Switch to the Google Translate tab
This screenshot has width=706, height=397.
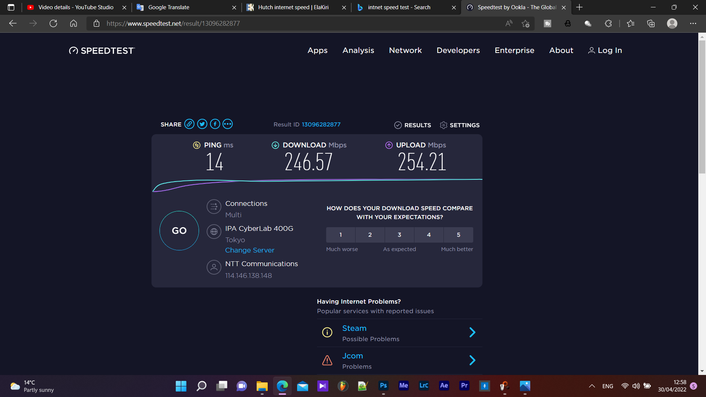click(x=186, y=7)
